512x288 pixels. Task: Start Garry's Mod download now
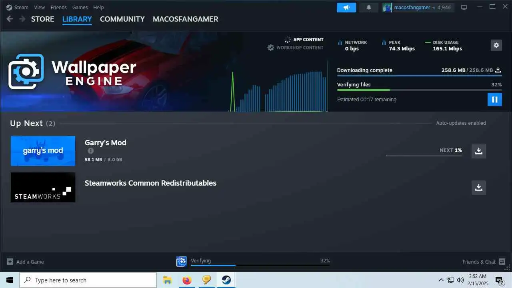(479, 151)
